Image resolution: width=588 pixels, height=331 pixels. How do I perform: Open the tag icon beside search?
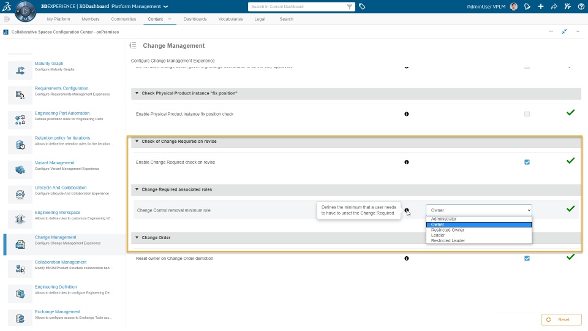point(362,6)
